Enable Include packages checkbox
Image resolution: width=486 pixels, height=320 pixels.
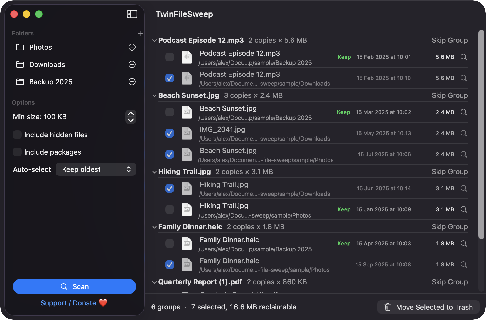tap(17, 152)
